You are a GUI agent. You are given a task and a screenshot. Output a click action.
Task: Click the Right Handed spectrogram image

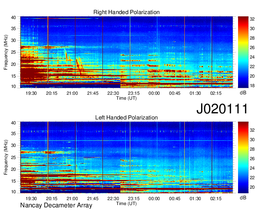[126, 52]
